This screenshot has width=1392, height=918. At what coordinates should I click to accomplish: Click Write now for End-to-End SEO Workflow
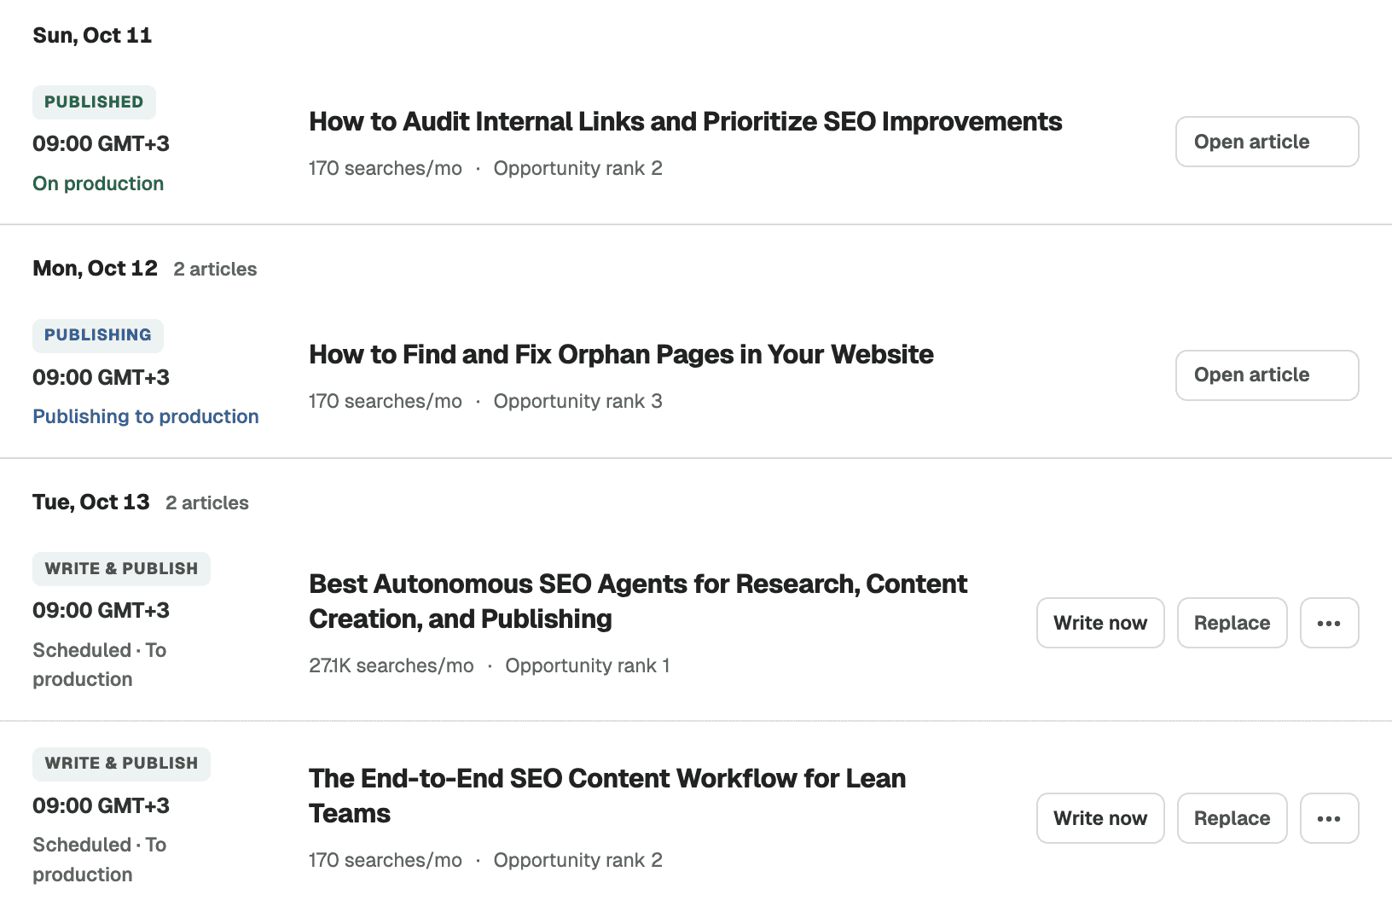coord(1100,818)
